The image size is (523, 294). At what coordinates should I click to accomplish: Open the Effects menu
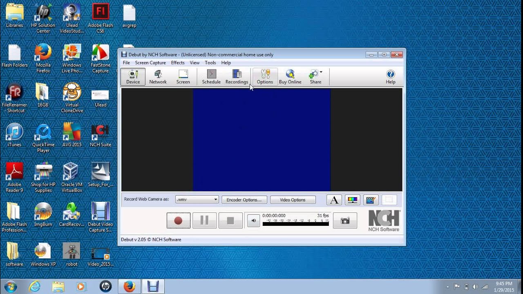pos(178,63)
